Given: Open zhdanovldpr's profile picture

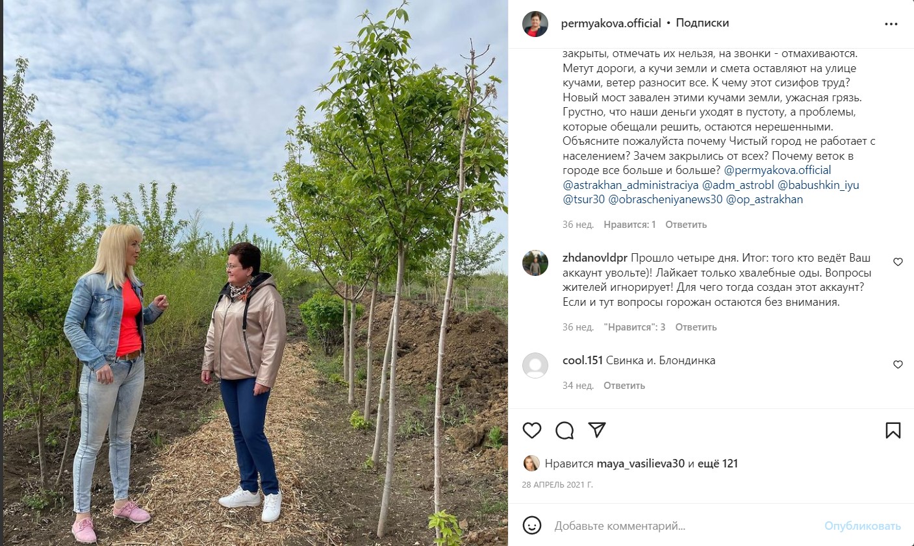Looking at the screenshot, I should point(535,263).
